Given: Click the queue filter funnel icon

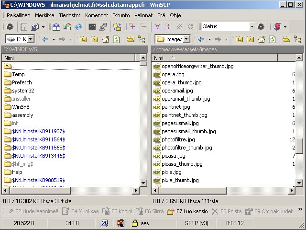Looking at the screenshot, I should 157,27.
